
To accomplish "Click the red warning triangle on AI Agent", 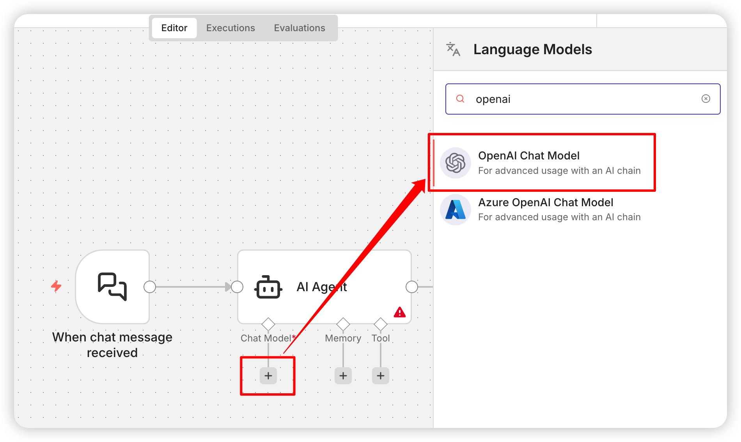I will [399, 312].
